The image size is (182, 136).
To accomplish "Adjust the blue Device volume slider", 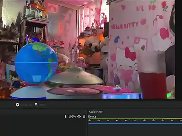I will coord(135,124).
